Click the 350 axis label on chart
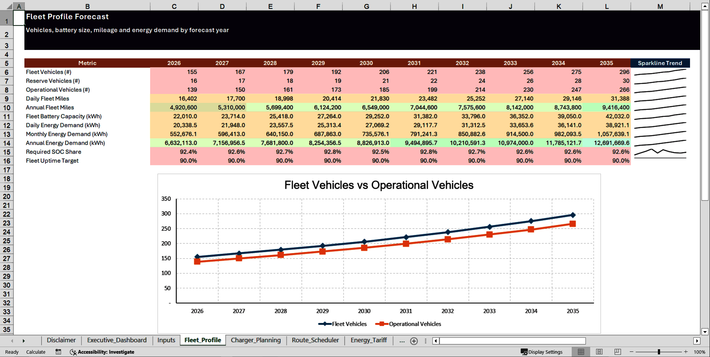The height and width of the screenshot is (357, 710). pyautogui.click(x=166, y=199)
